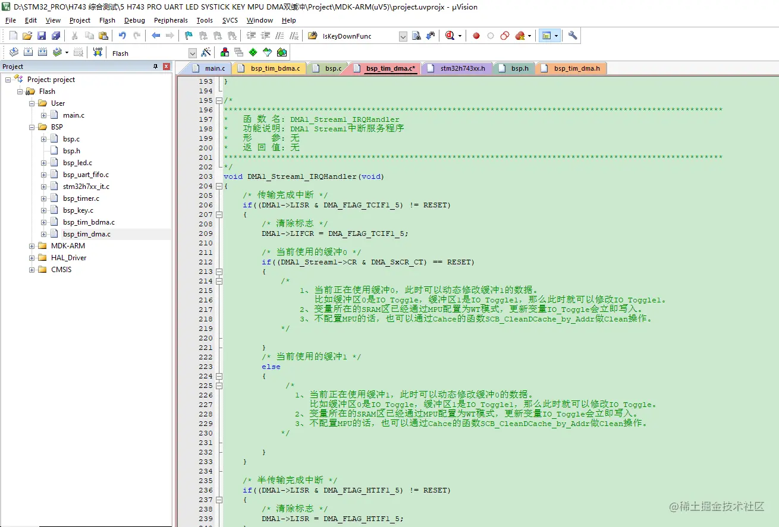Image resolution: width=779 pixels, height=527 pixels.
Task: Open Configuration with the wrench icon
Action: coord(573,36)
